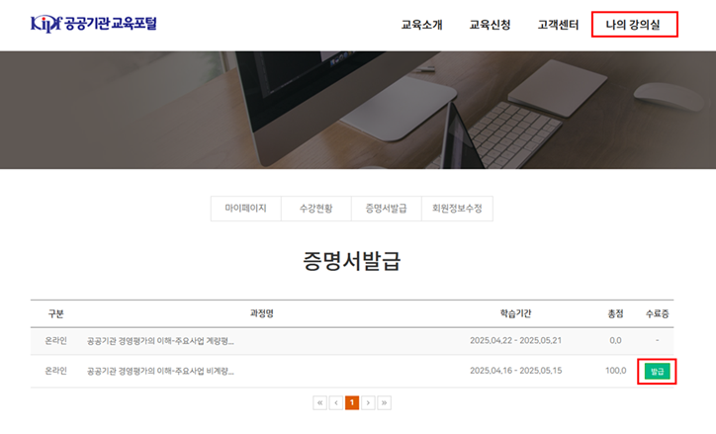Select the 증명서발급 tab
This screenshot has height=434, width=716.
[386, 209]
